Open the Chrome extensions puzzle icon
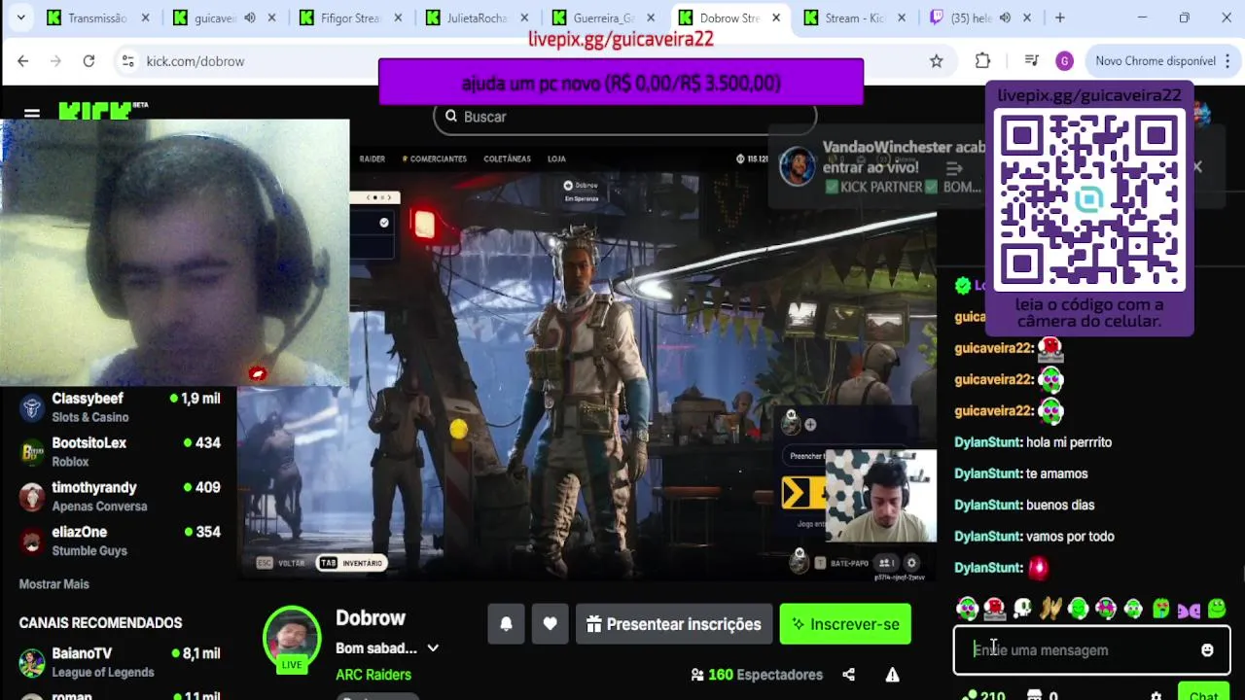Viewport: 1245px width, 700px height. pyautogui.click(x=982, y=60)
